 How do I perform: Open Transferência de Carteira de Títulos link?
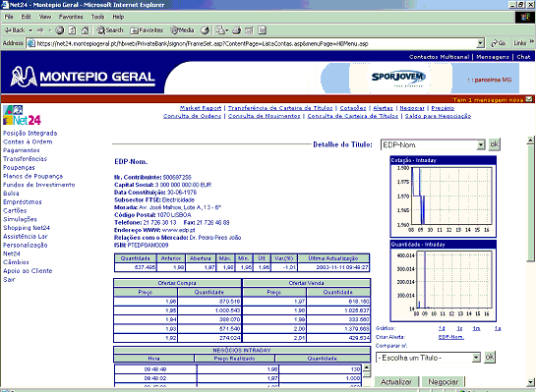(280, 108)
